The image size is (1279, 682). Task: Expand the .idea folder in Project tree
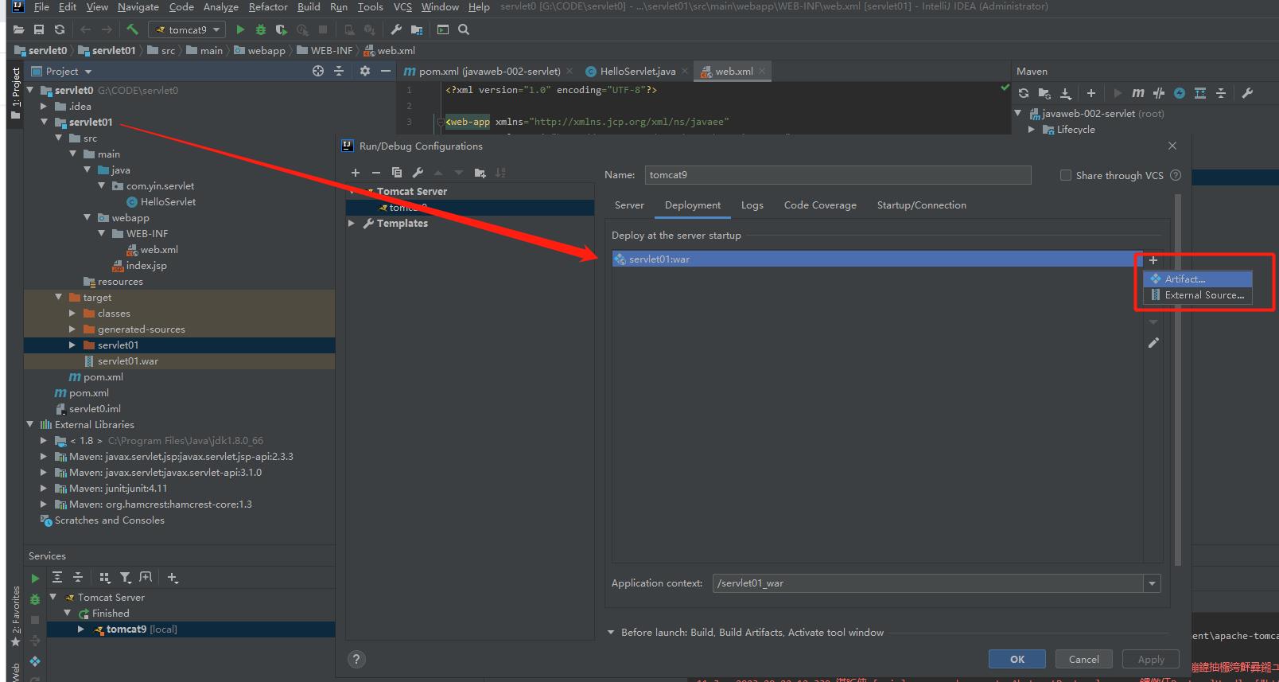click(x=44, y=107)
